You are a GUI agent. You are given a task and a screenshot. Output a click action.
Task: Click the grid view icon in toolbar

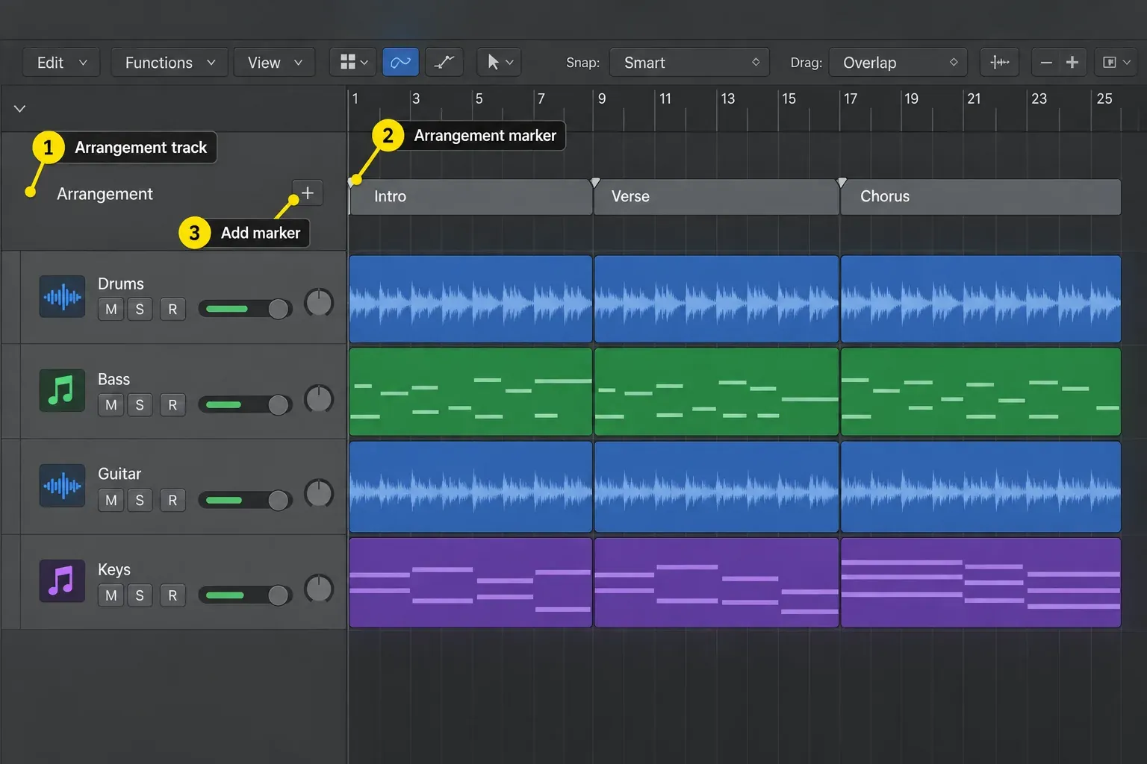click(x=353, y=63)
